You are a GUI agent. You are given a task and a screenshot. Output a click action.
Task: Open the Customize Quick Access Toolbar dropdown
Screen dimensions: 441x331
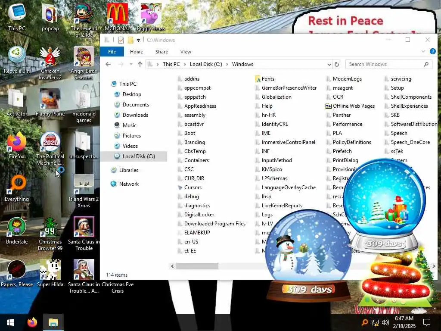point(138,40)
